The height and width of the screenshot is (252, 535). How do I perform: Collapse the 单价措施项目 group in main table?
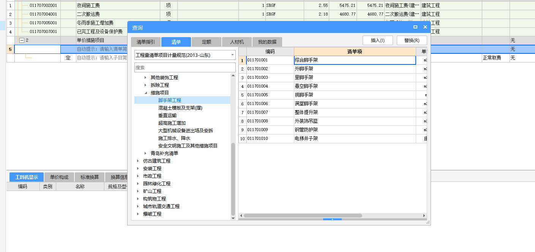[22, 41]
